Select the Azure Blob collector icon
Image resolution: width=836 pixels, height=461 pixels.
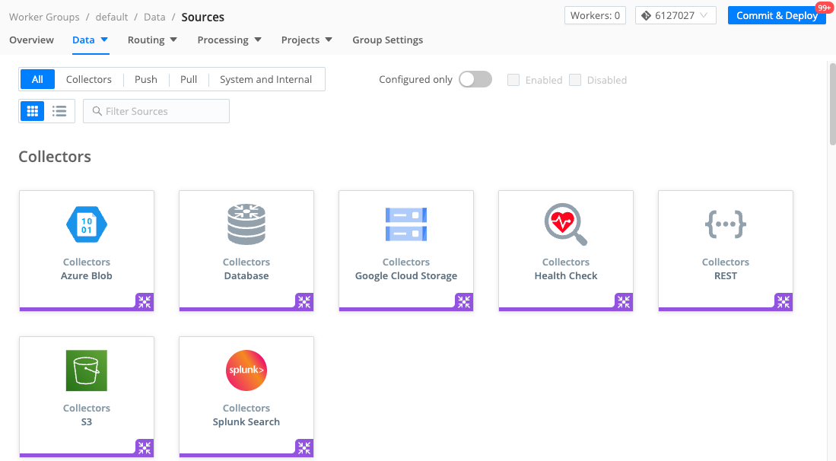click(86, 224)
